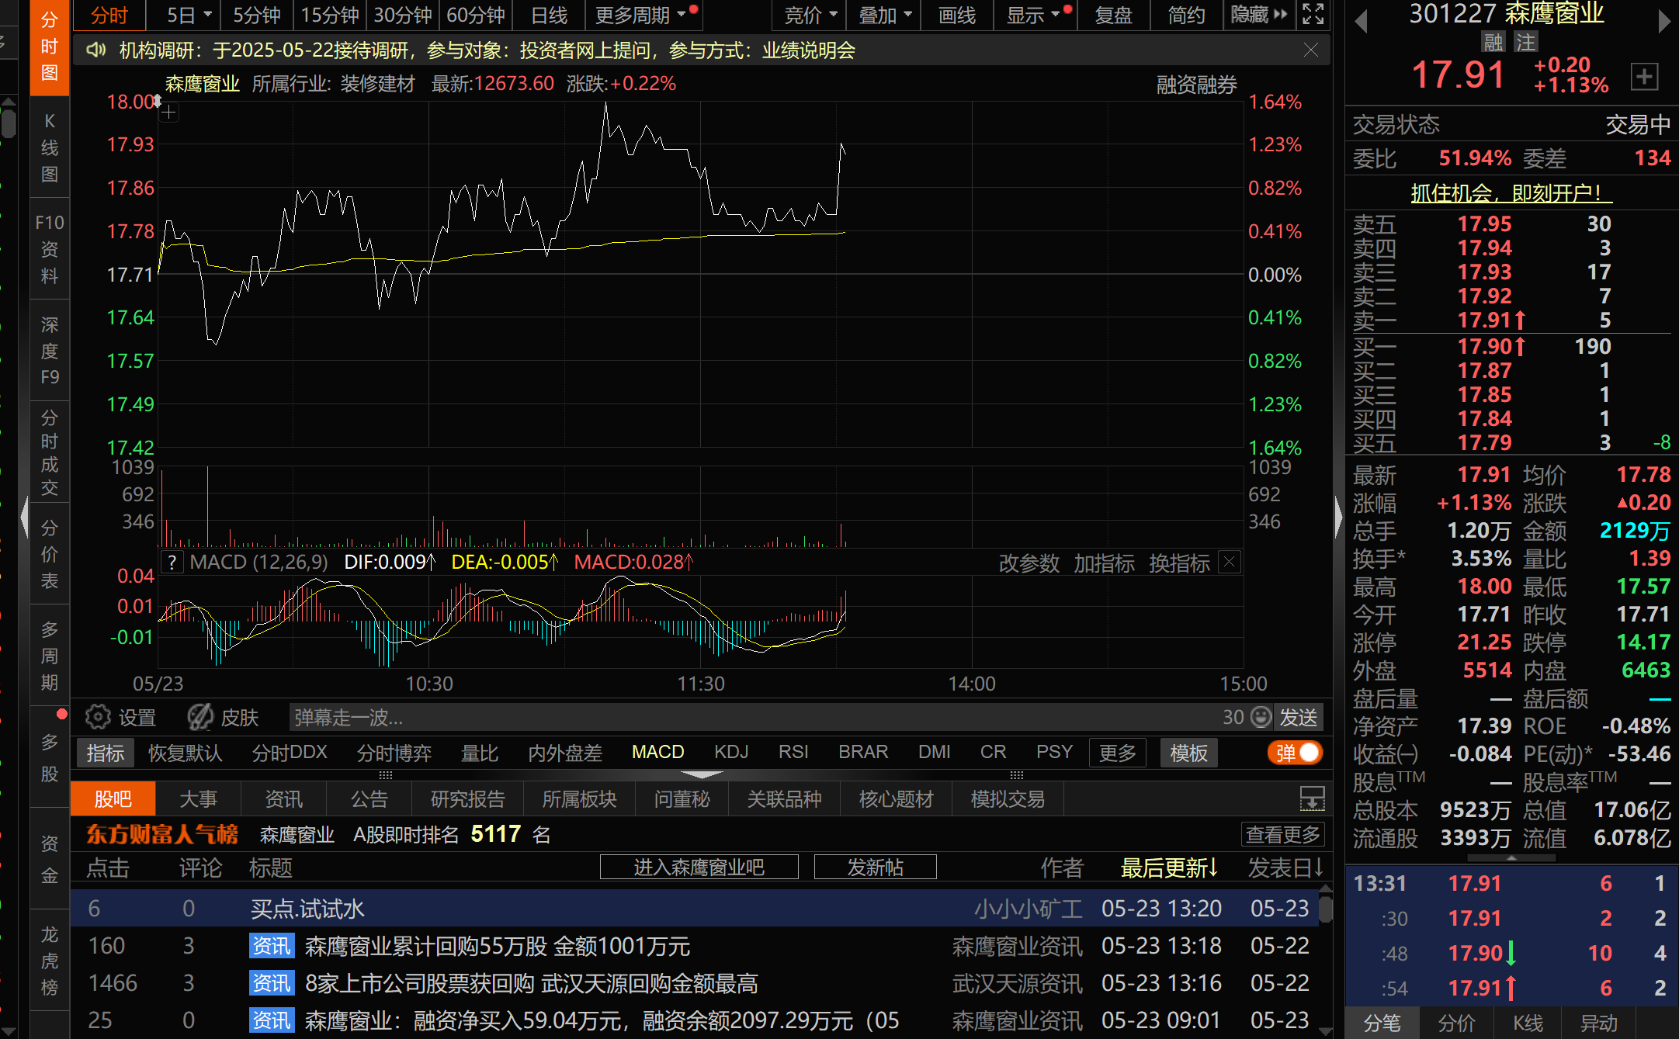Open 分价表 sidebar item
Viewport: 1679px width, 1039px height.
point(50,555)
